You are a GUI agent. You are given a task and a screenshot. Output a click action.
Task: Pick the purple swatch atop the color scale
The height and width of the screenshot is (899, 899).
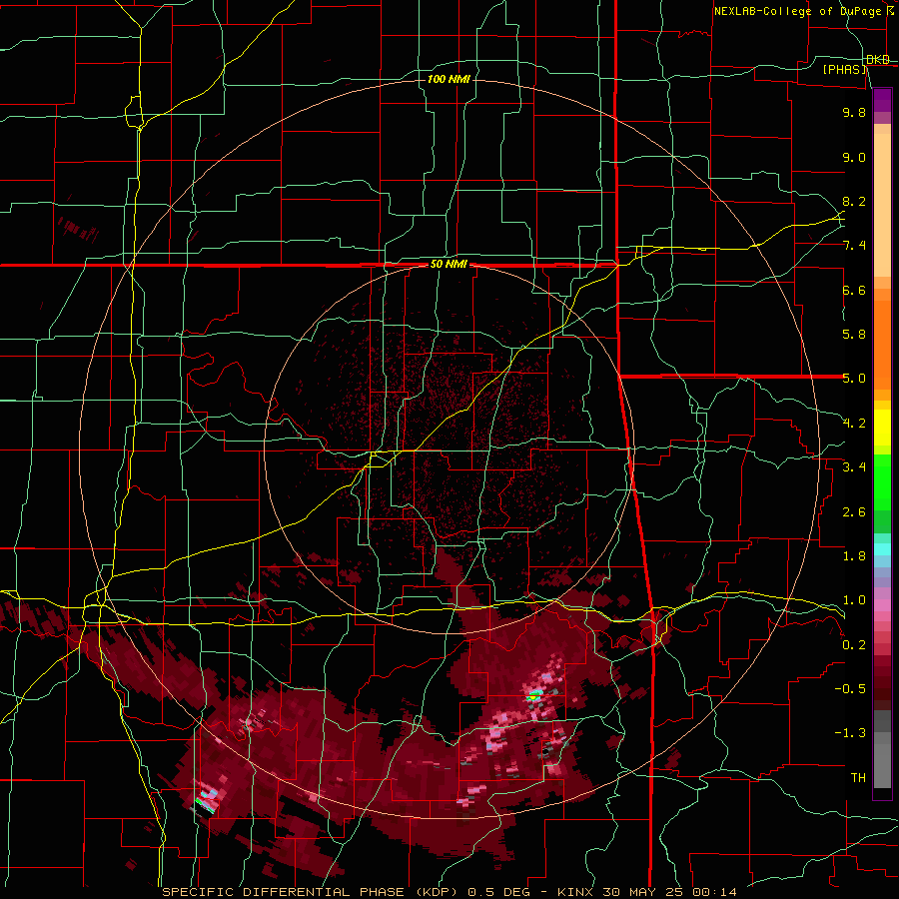pyautogui.click(x=882, y=100)
